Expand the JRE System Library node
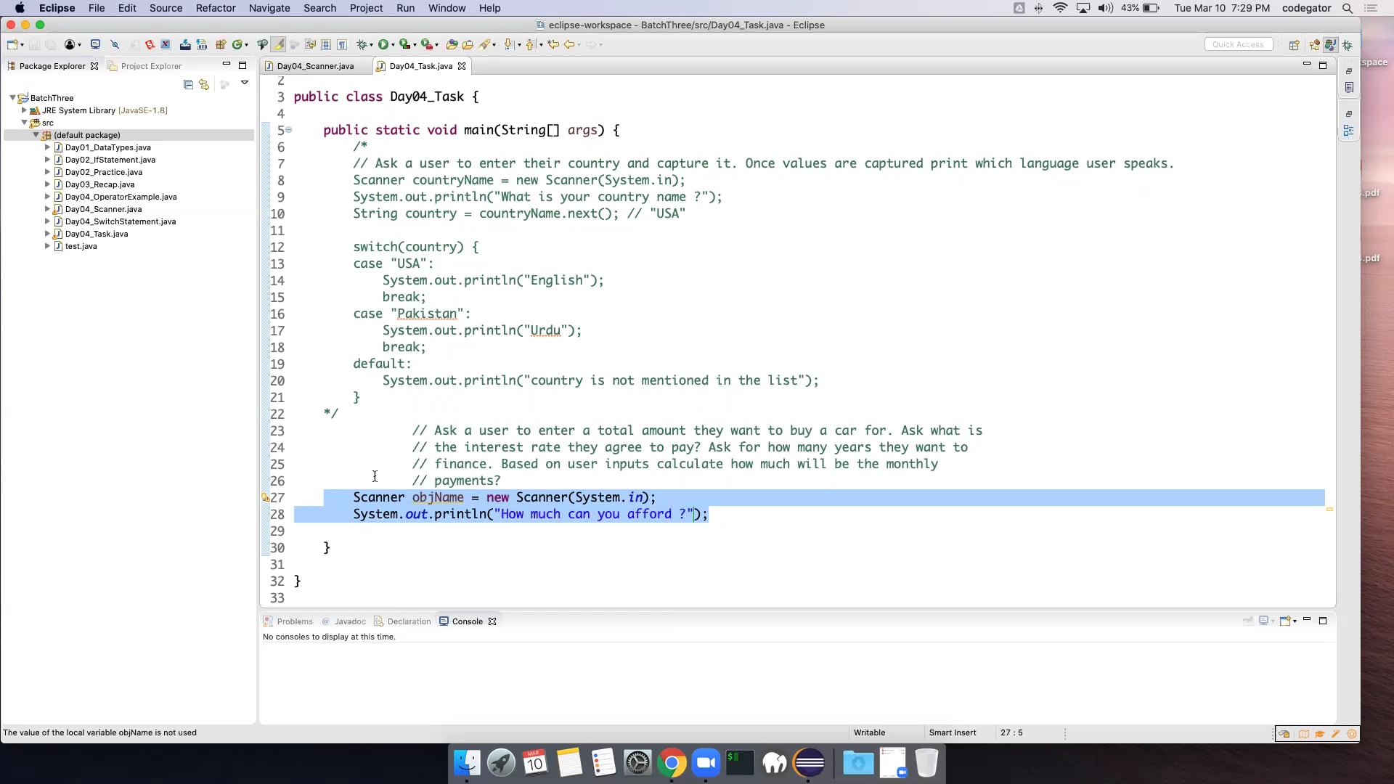Viewport: 1394px width, 784px height. [25, 110]
